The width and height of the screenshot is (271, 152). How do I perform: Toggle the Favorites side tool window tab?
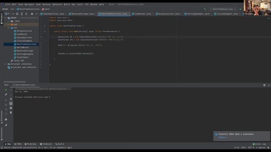(x=2, y=134)
